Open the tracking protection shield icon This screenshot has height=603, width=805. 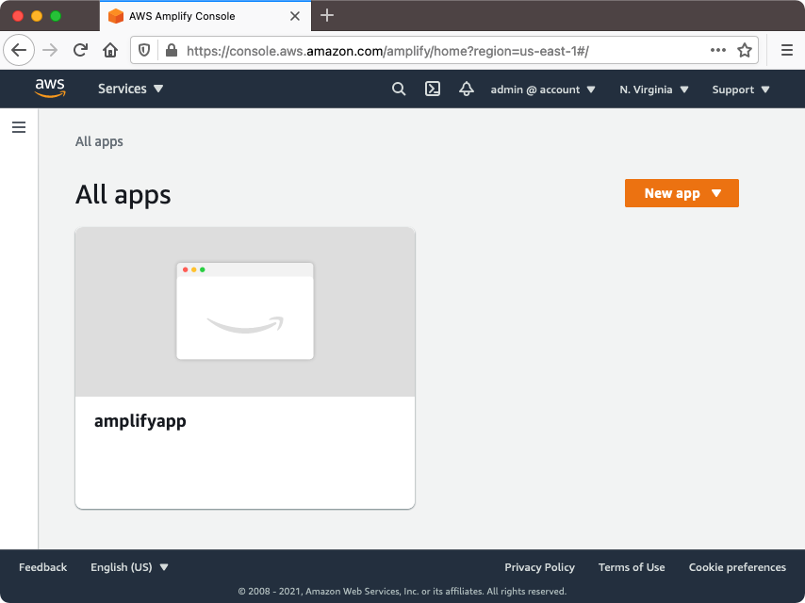click(144, 50)
